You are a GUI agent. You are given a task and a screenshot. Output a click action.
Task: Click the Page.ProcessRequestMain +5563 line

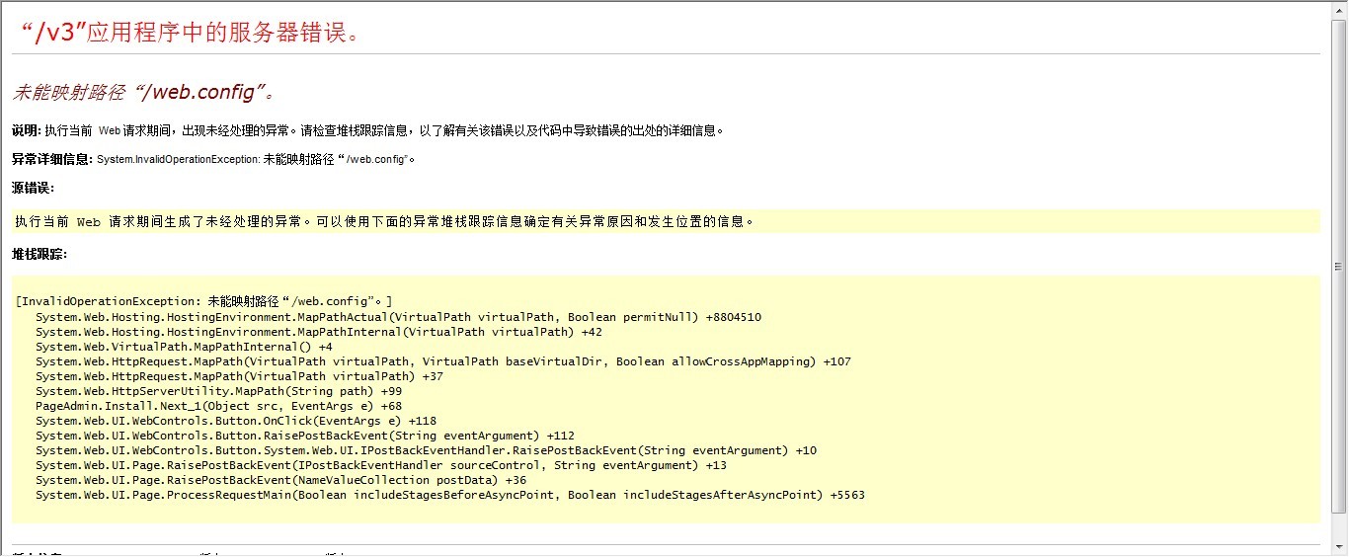click(x=449, y=495)
